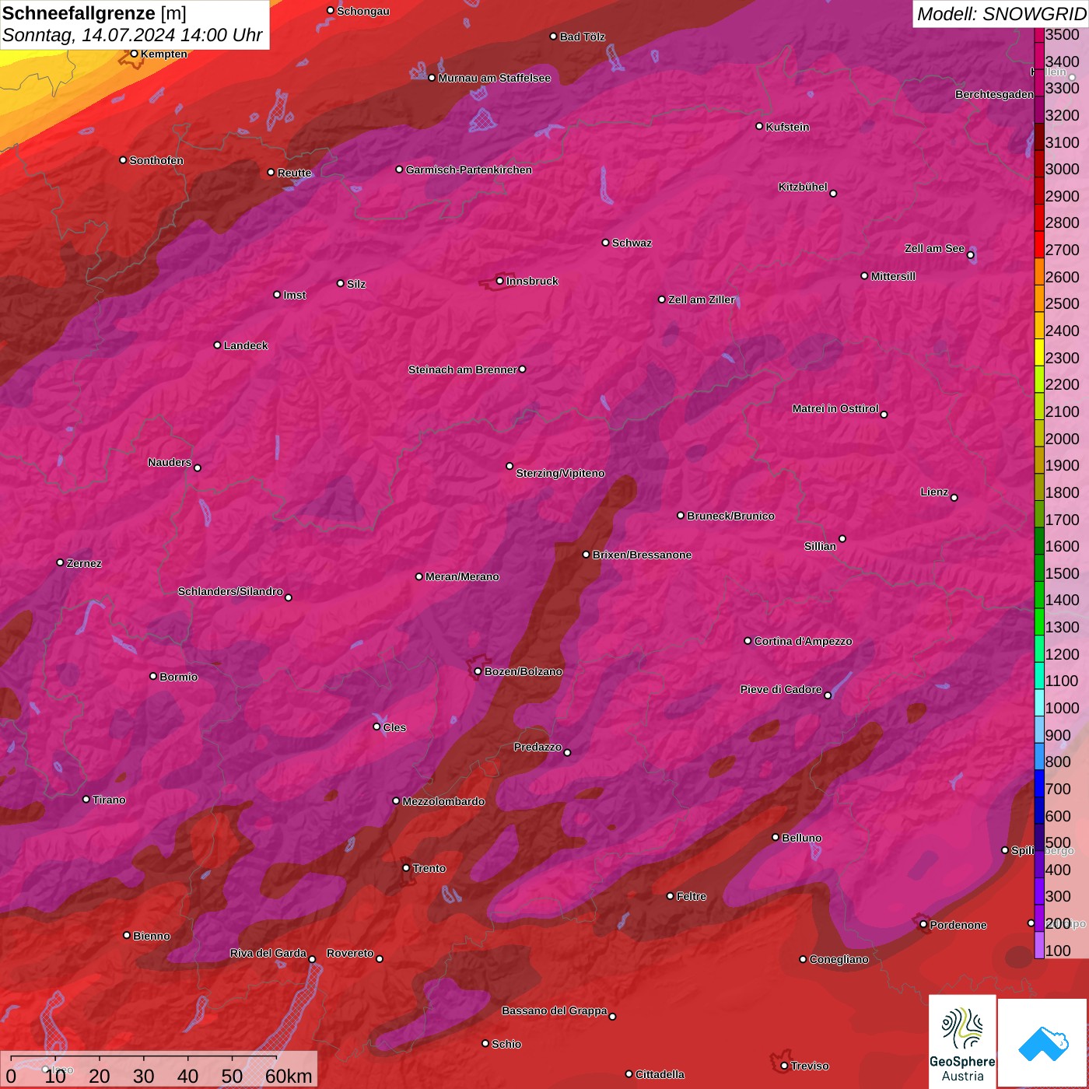The image size is (1089, 1089).
Task: Select the 100 m violet legend color
Action: point(1039,945)
